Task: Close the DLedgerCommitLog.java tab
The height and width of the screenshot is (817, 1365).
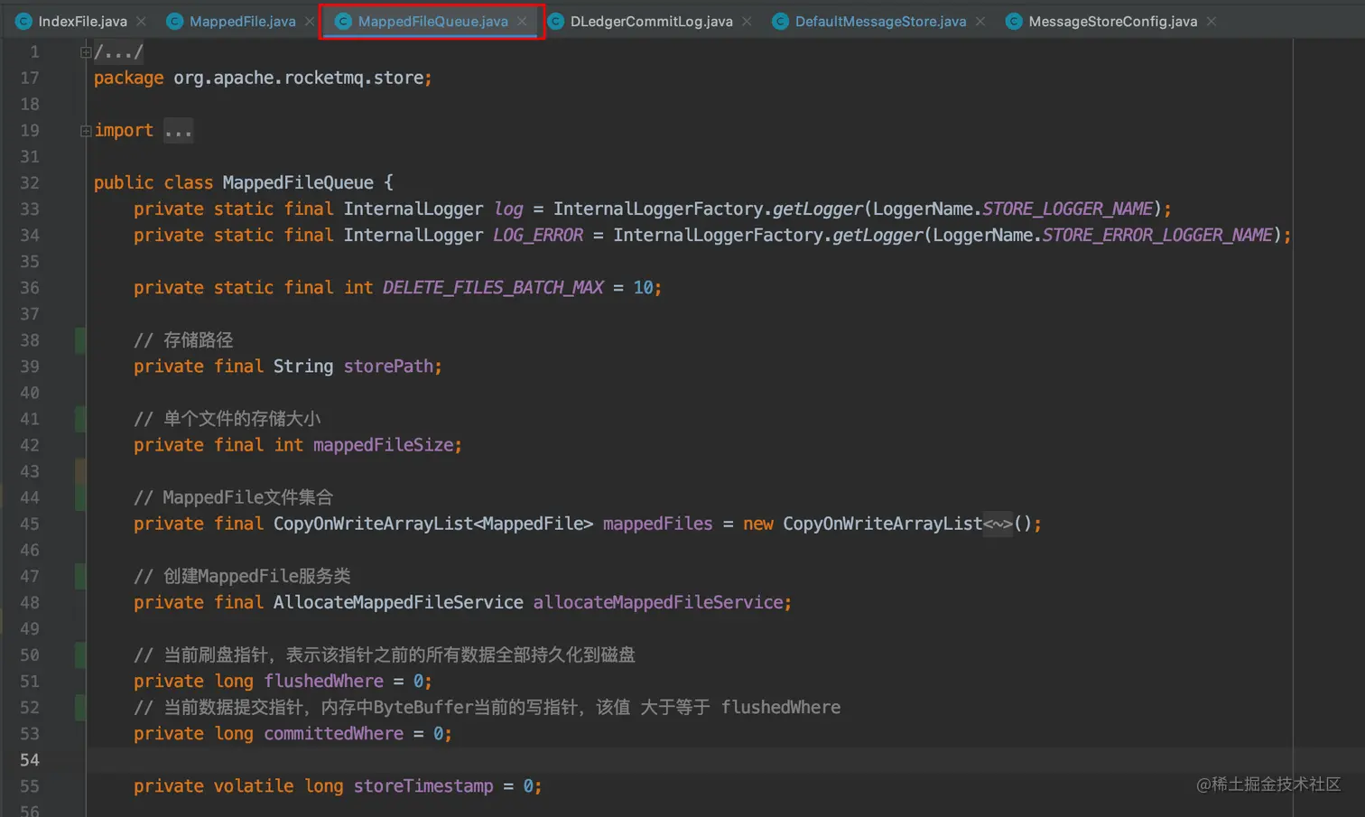Action: point(747,22)
